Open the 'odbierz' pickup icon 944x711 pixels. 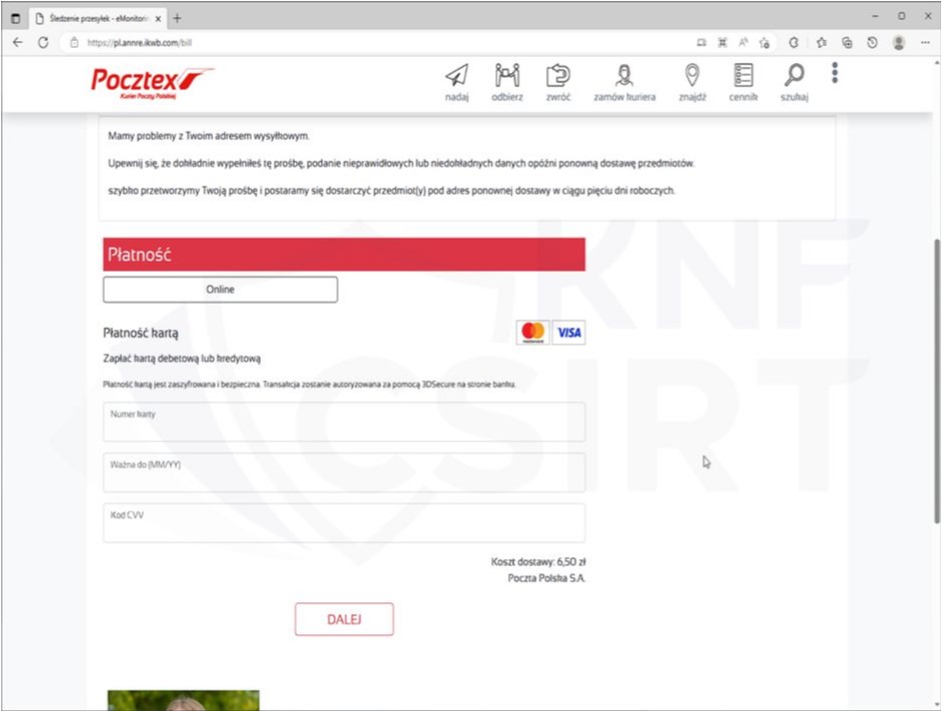point(507,76)
